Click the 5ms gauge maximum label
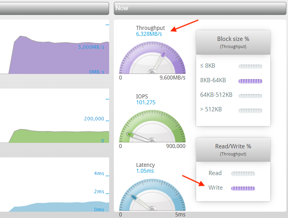 point(180,214)
